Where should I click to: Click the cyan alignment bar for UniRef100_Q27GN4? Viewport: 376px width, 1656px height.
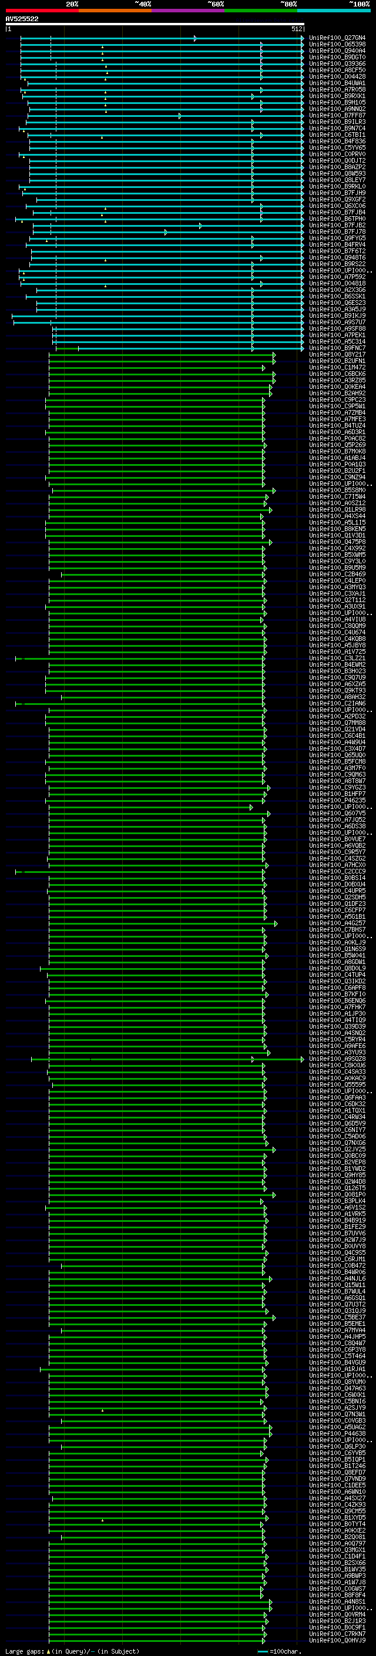coord(162,39)
